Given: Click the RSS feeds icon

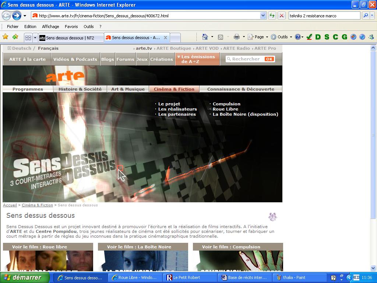Looking at the screenshot, I should (x=220, y=37).
